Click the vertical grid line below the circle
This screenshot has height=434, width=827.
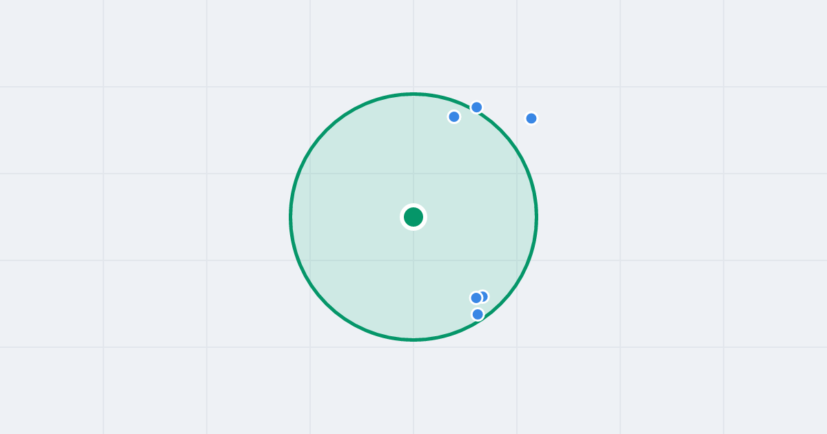[x=413, y=387]
